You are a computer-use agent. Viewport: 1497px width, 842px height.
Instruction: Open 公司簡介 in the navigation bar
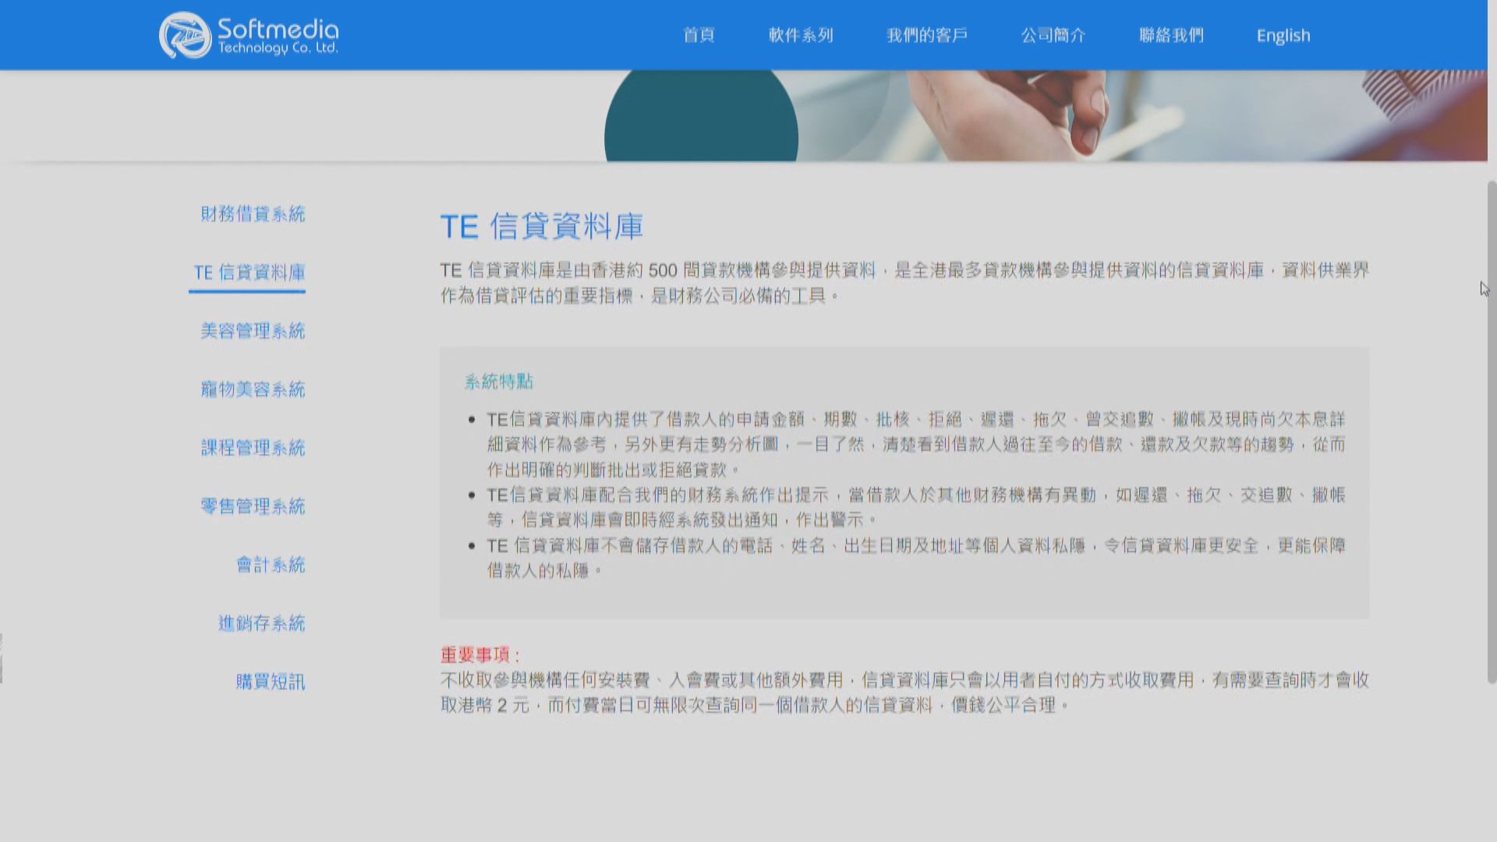[1053, 35]
